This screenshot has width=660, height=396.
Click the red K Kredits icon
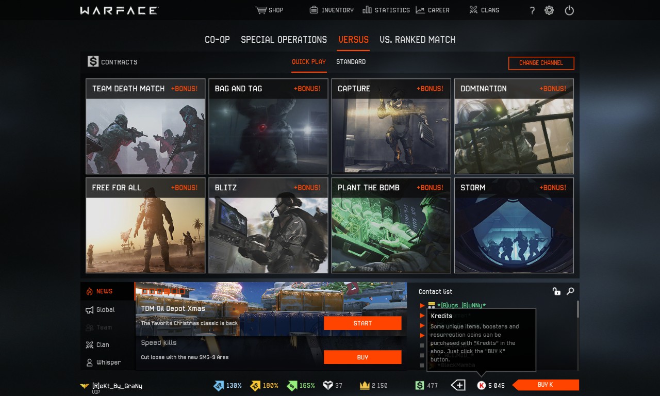pos(482,385)
